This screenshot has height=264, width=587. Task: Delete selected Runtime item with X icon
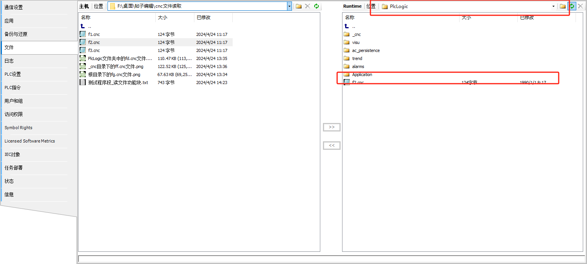point(580,6)
